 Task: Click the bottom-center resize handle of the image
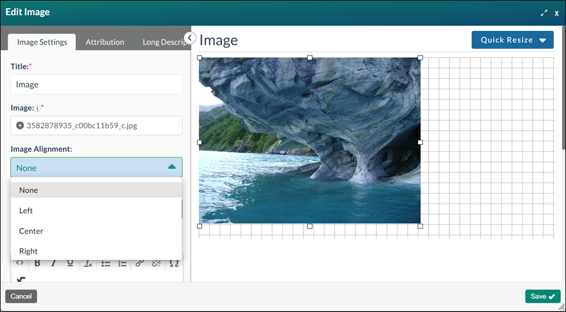click(310, 226)
